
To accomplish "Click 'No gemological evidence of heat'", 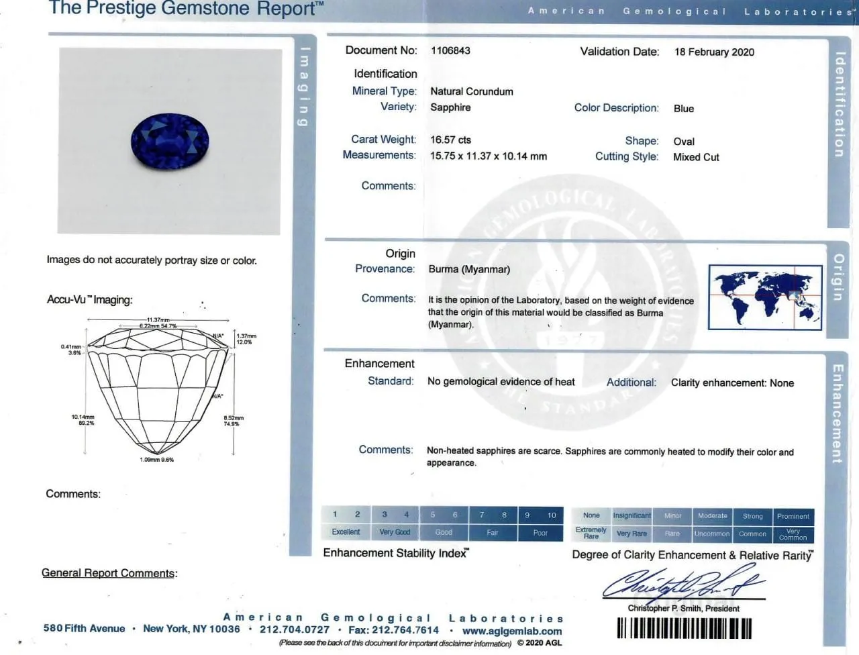I will pyautogui.click(x=501, y=382).
